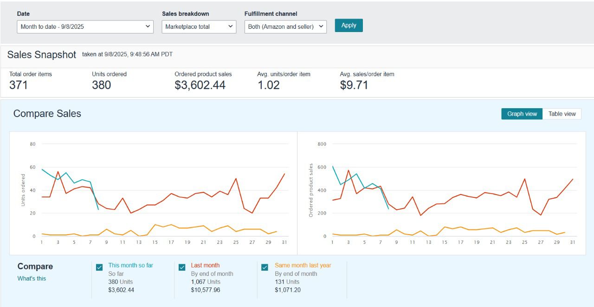Toggle the Last month checkbox

click(x=182, y=267)
